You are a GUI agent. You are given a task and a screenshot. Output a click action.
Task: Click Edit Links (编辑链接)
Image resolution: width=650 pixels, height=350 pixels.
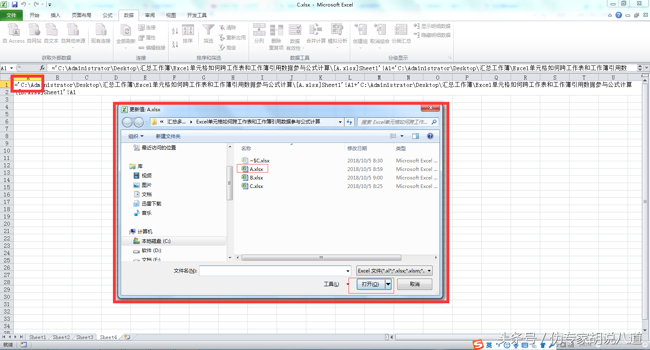pyautogui.click(x=152, y=48)
